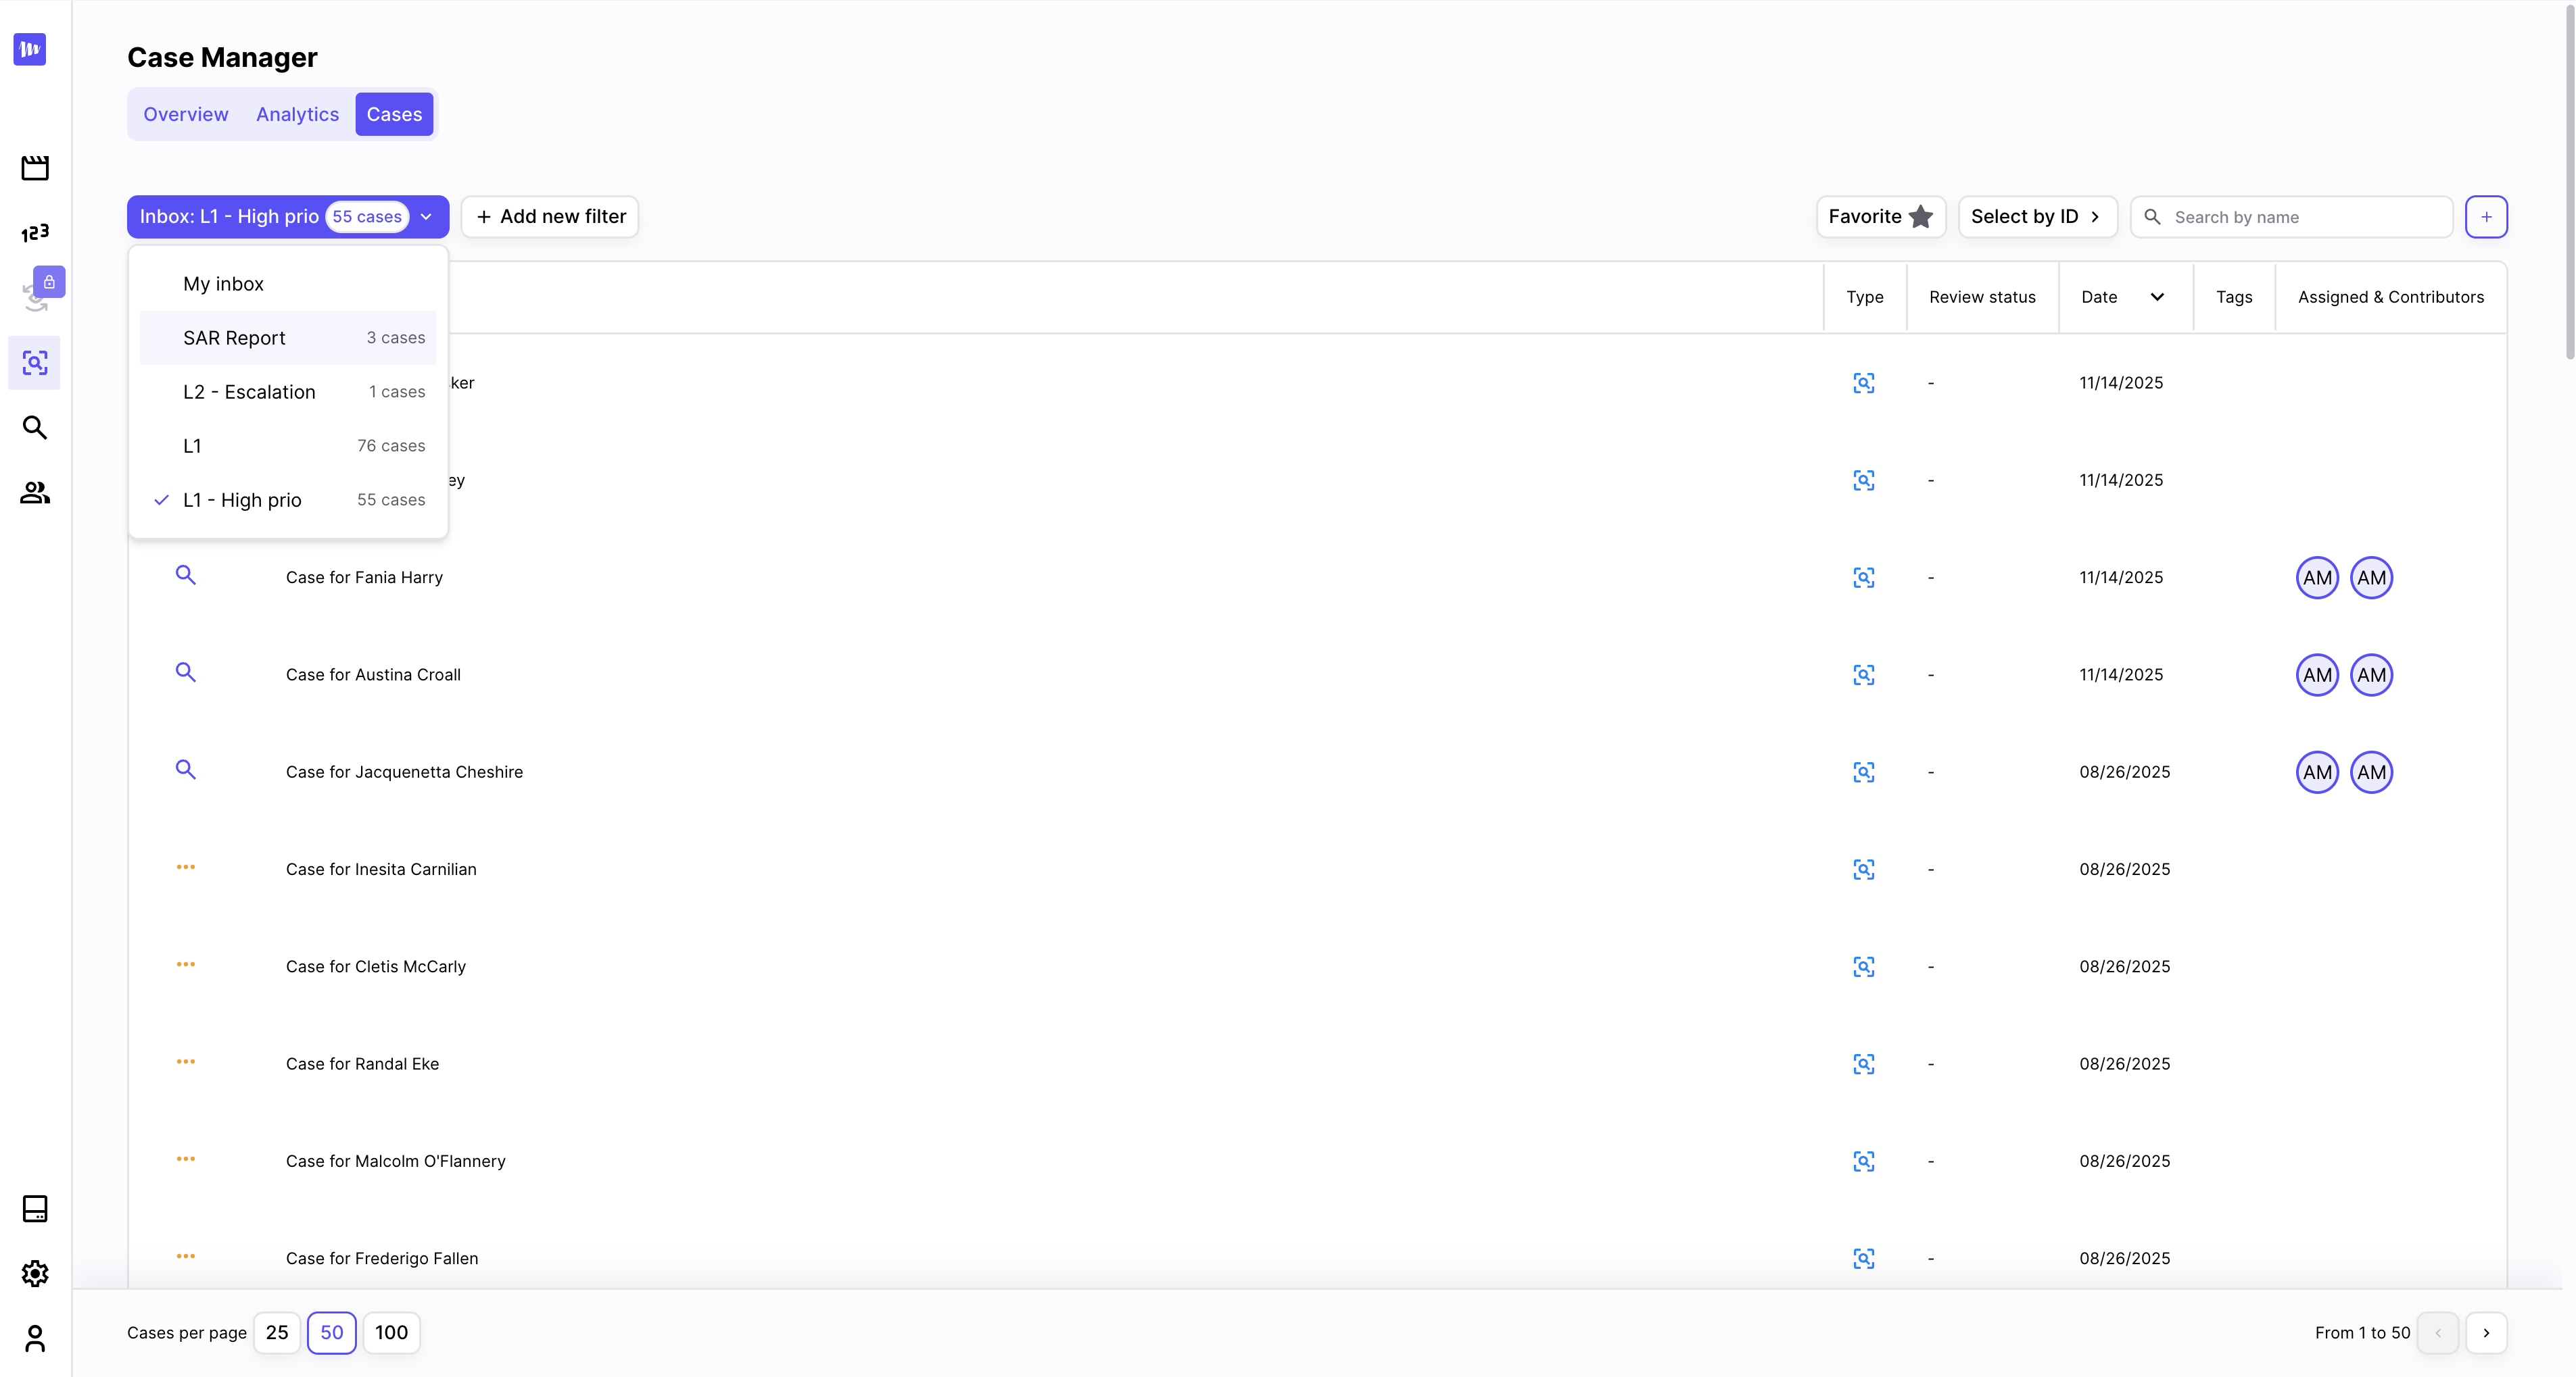Set cases per page to 50
2576x1377 pixels.
(332, 1332)
